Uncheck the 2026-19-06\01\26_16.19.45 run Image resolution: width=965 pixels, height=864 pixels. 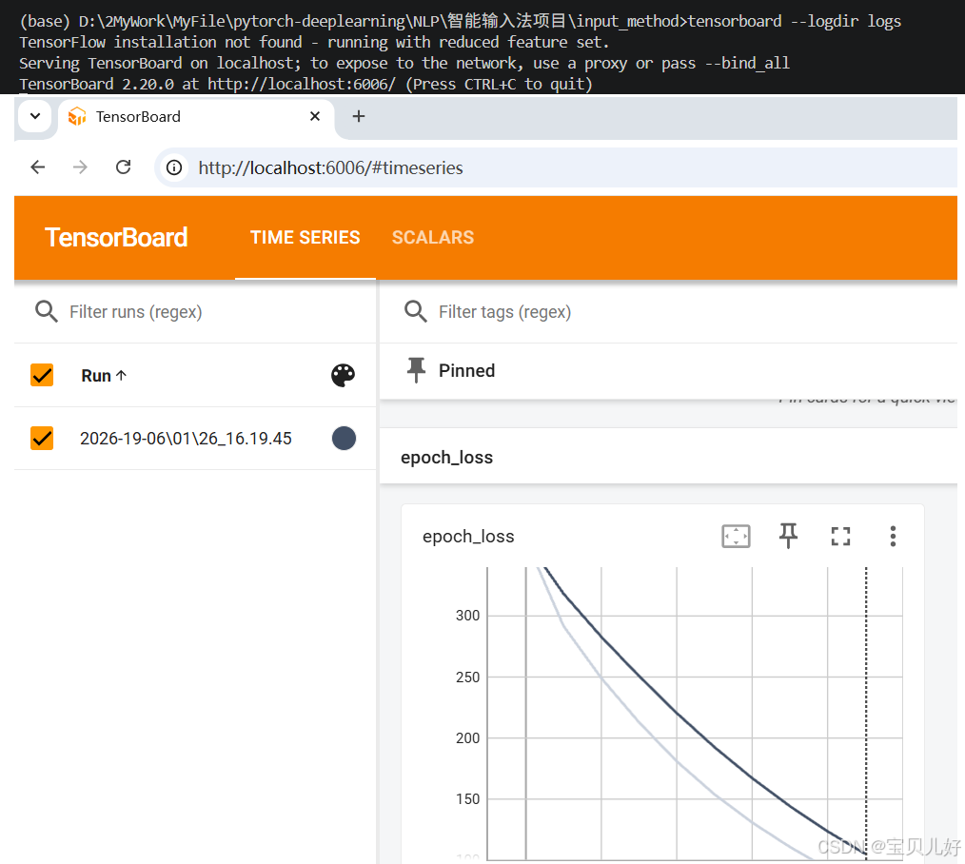tap(42, 438)
